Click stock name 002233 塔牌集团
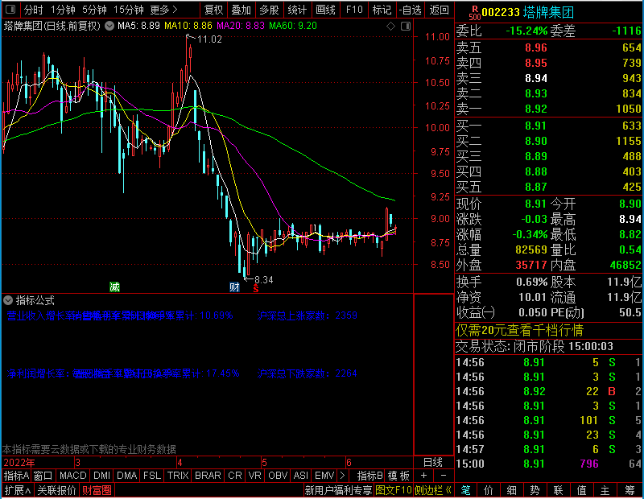The image size is (644, 499). [x=527, y=13]
